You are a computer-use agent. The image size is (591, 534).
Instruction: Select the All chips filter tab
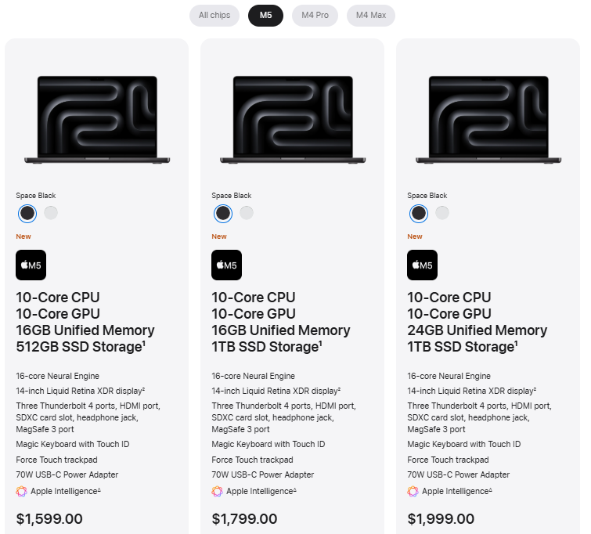214,15
